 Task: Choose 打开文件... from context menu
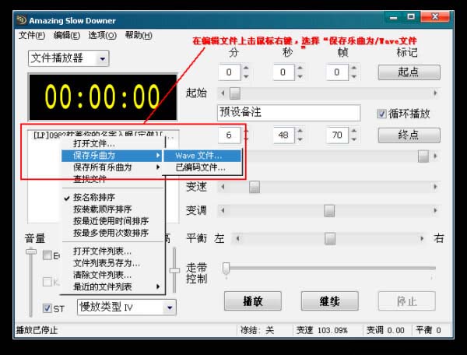[x=112, y=144]
